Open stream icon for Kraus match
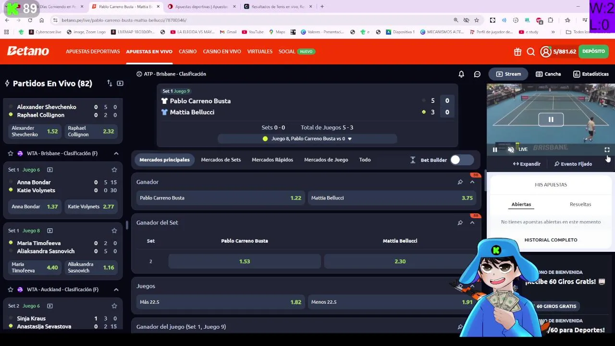This screenshot has height=346, width=615. click(50, 306)
